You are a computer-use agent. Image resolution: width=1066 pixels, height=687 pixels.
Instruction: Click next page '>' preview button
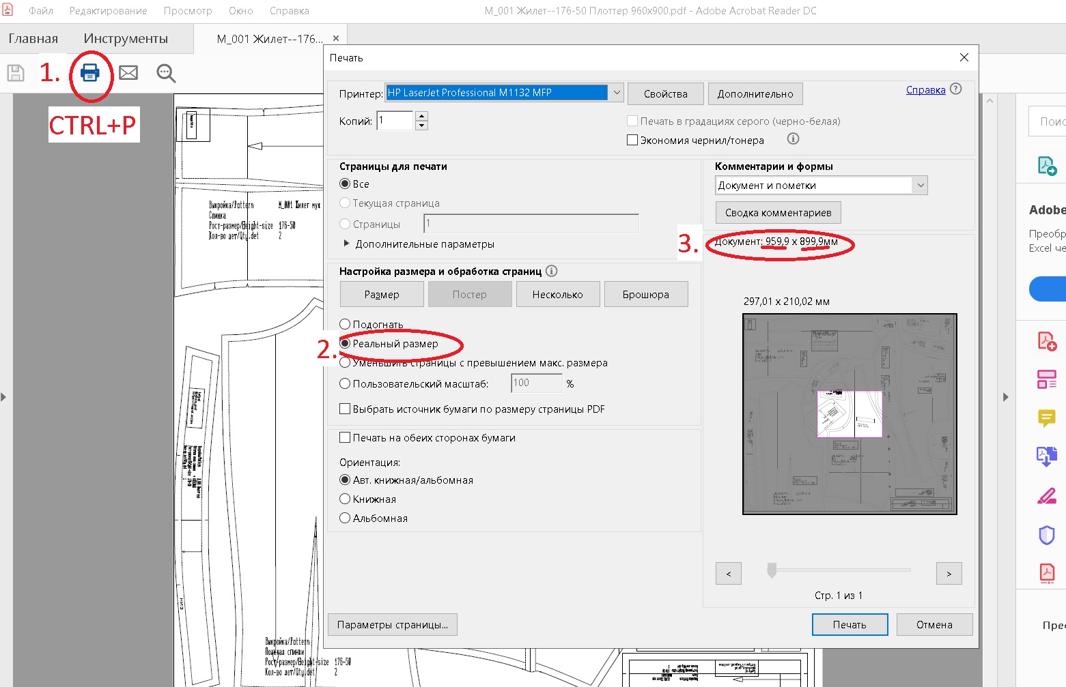coord(949,573)
